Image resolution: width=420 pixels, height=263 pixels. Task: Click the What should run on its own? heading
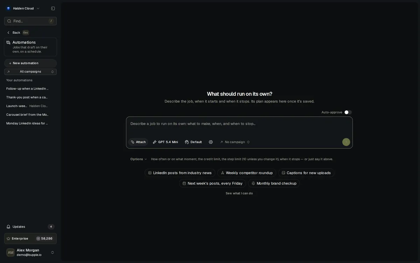click(239, 94)
